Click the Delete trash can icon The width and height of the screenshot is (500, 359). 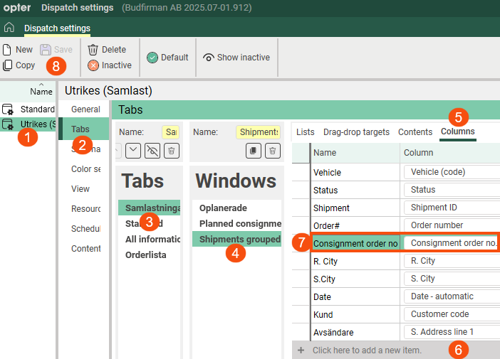(x=93, y=50)
